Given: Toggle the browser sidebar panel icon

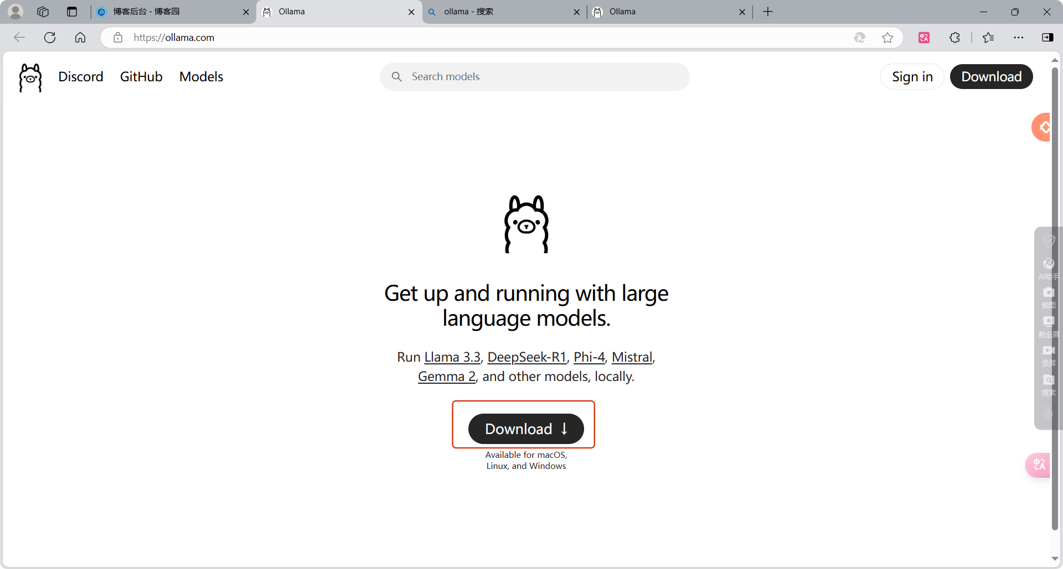Looking at the screenshot, I should pos(1047,38).
